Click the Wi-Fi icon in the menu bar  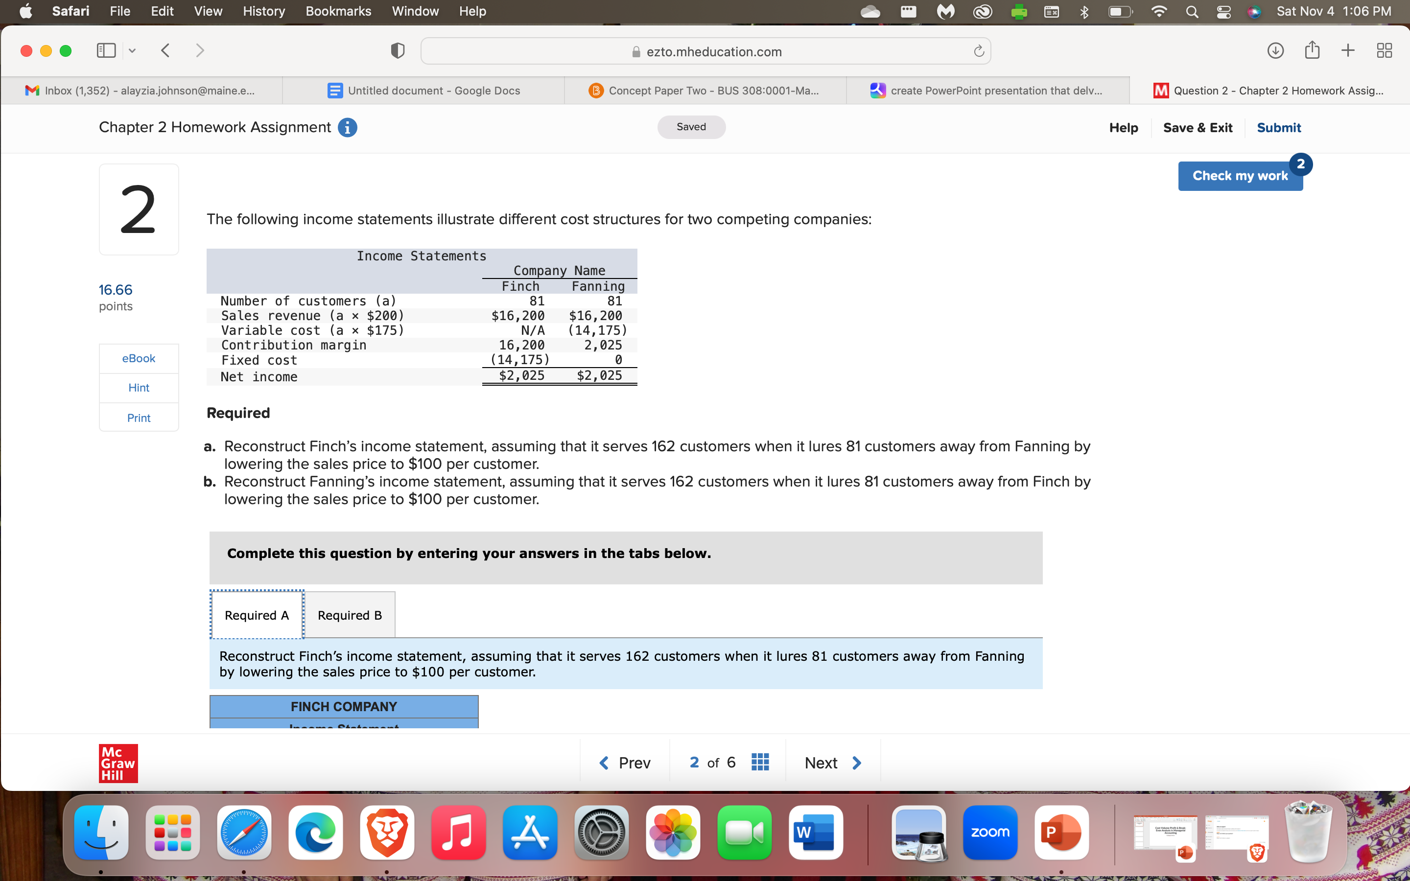tap(1159, 11)
